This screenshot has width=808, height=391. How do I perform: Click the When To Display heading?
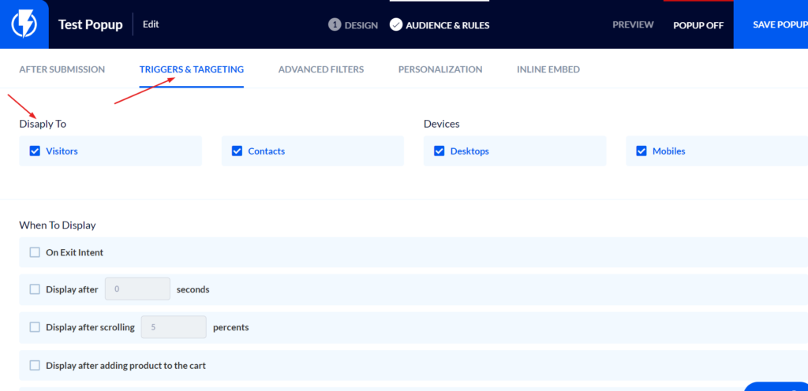click(x=57, y=225)
